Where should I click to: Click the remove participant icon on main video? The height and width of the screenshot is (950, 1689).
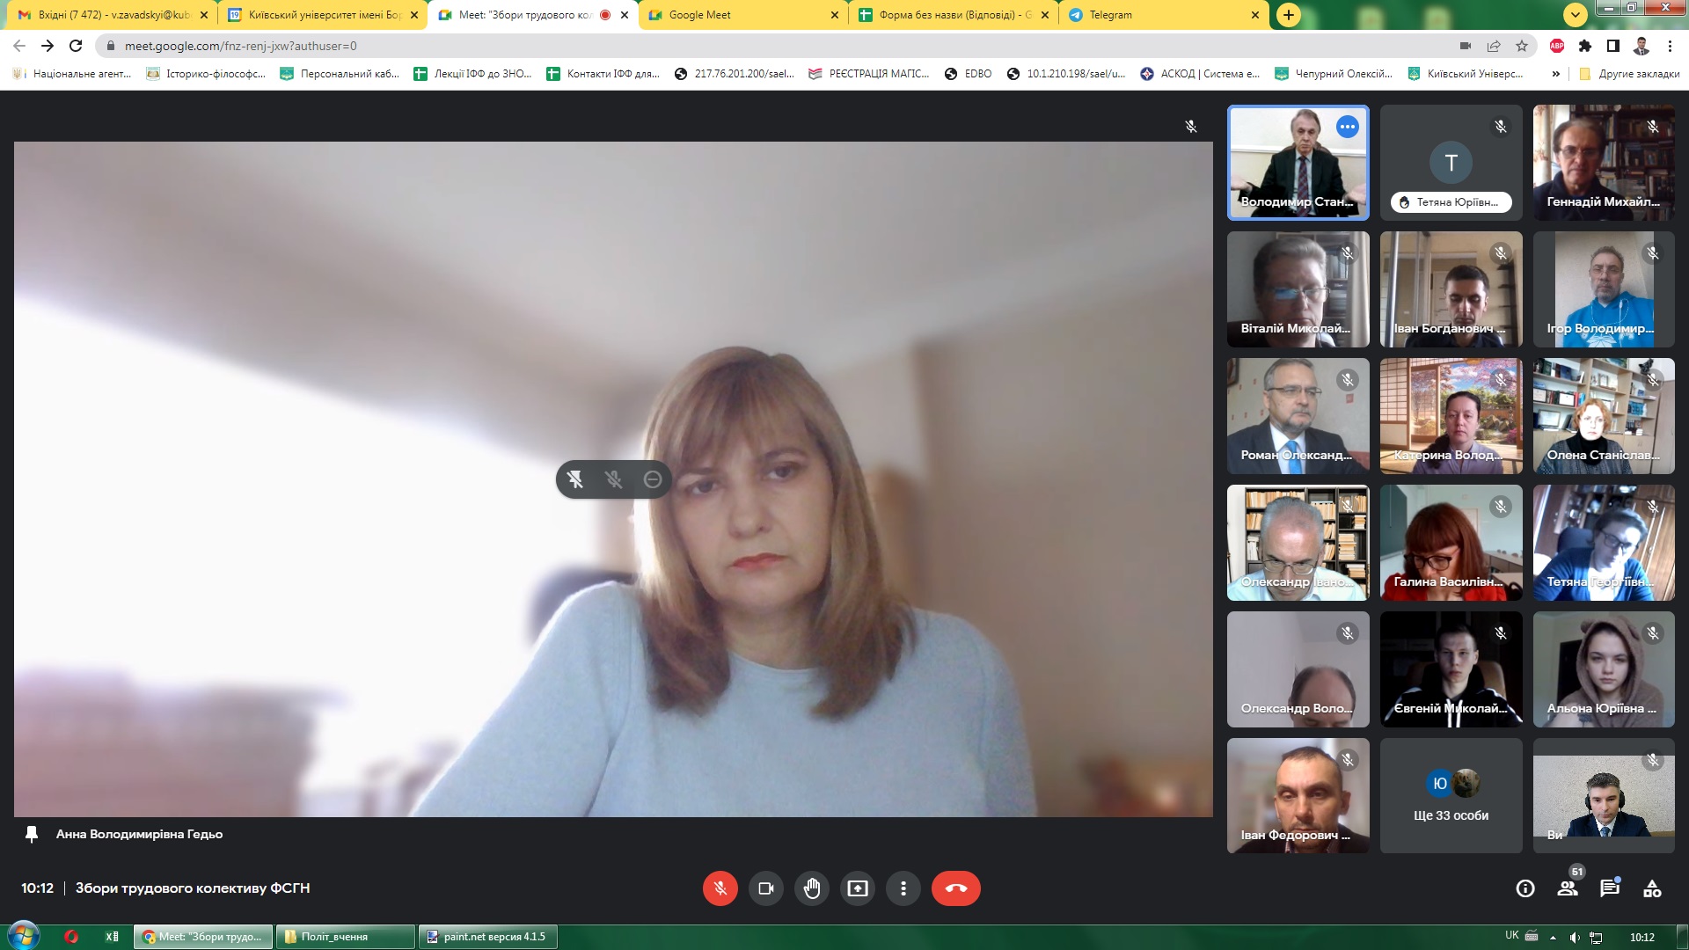[x=653, y=479]
